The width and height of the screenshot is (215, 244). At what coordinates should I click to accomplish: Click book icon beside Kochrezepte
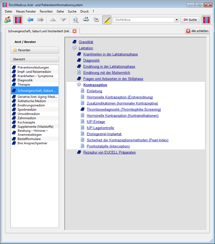point(14,122)
